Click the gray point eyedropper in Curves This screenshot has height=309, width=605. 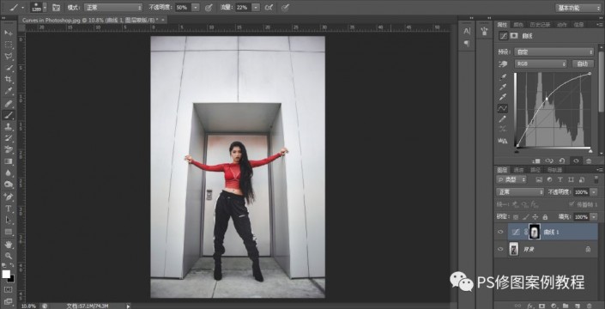[x=503, y=88]
